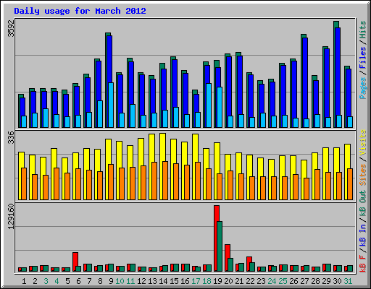The image size is (371, 289).
Task: Click day label 1 on x-axis
Action: coord(24,281)
